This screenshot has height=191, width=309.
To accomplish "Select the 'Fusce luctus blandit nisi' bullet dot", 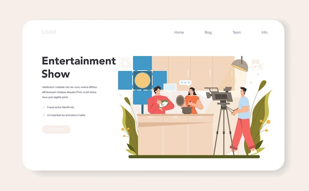I will (x=44, y=107).
